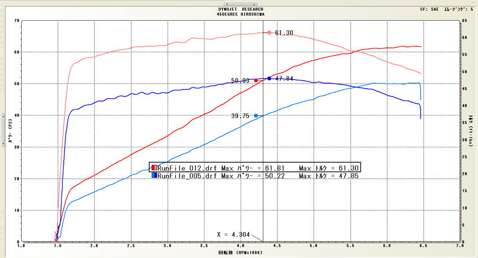The height and width of the screenshot is (258, 478).
Task: Click the red power marker labeled 50.93
Action: pyautogui.click(x=256, y=80)
